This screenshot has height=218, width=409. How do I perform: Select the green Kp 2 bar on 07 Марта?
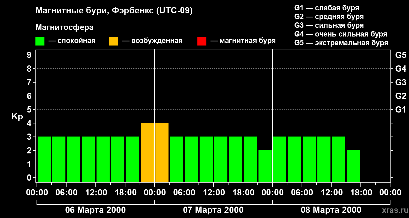point(265,166)
